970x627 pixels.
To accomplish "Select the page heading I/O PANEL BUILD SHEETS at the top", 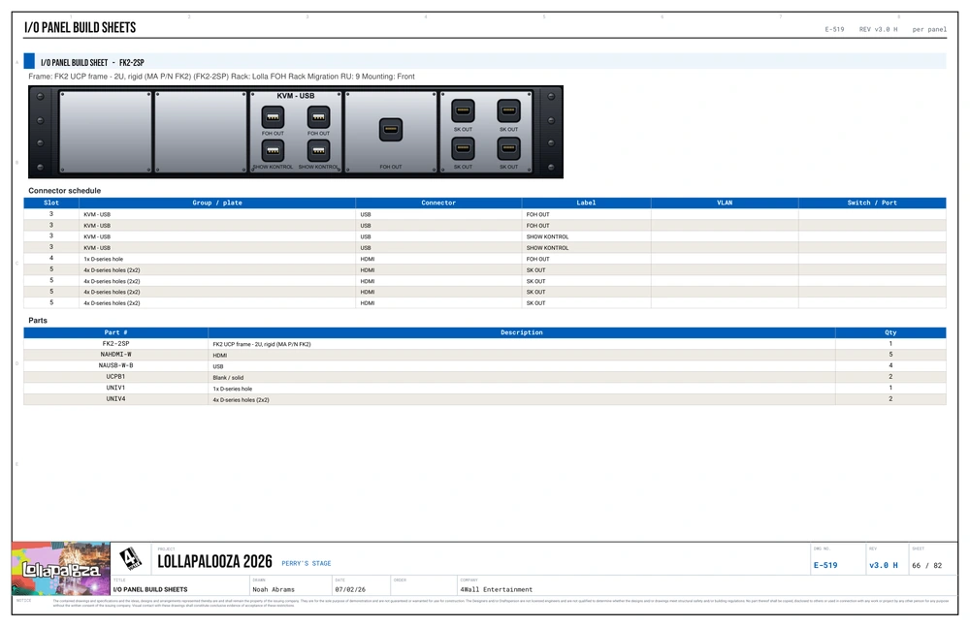I will 80,27.
